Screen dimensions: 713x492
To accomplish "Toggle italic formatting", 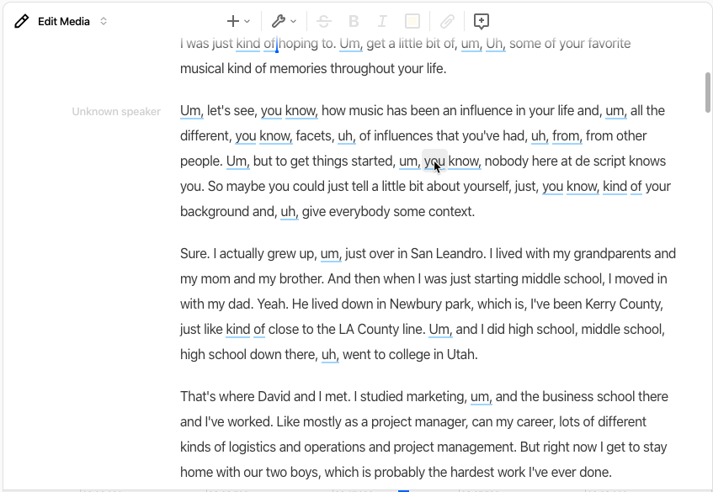I will (x=382, y=21).
